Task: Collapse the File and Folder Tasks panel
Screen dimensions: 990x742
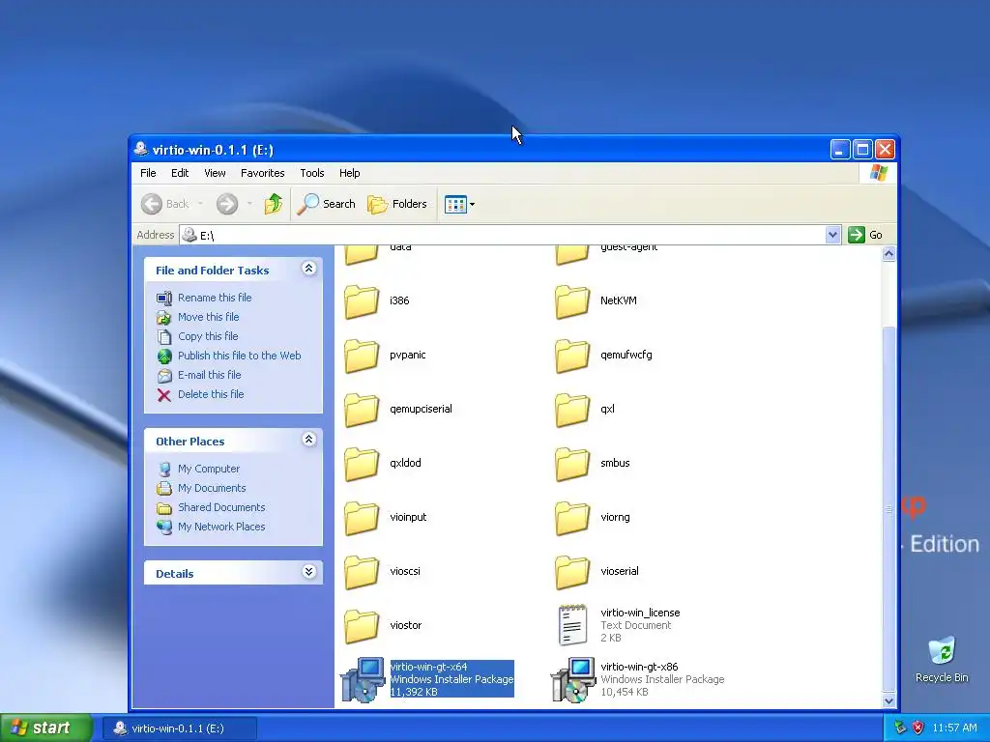Action: pos(308,269)
